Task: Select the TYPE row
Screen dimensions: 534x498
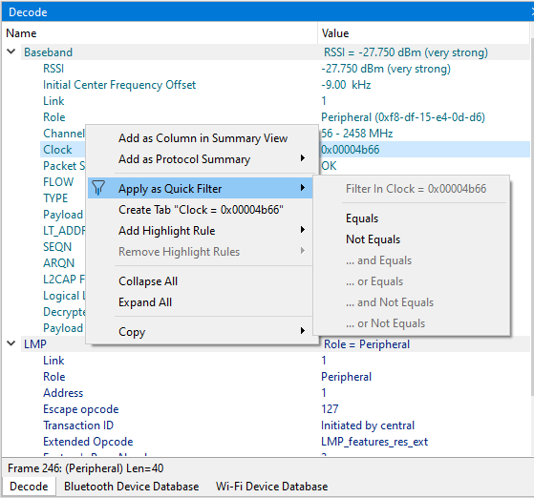Action: pos(55,198)
